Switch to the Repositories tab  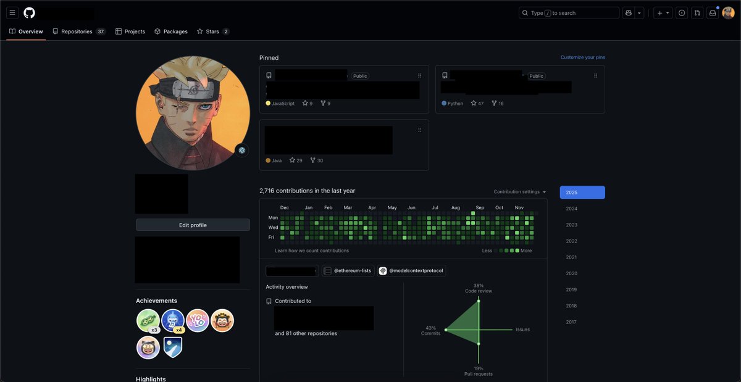tap(79, 31)
